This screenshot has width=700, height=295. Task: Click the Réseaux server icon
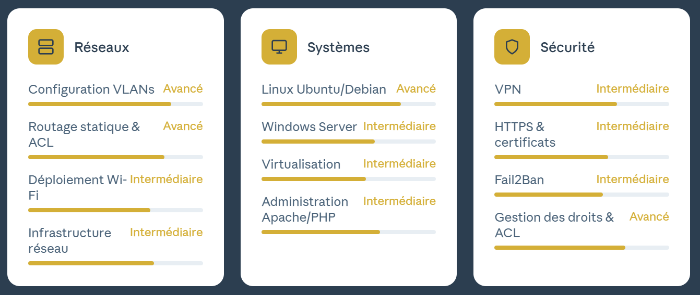click(46, 47)
